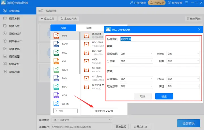Click the 标题命名 text field
The width and height of the screenshot is (204, 130).
click(160, 39)
